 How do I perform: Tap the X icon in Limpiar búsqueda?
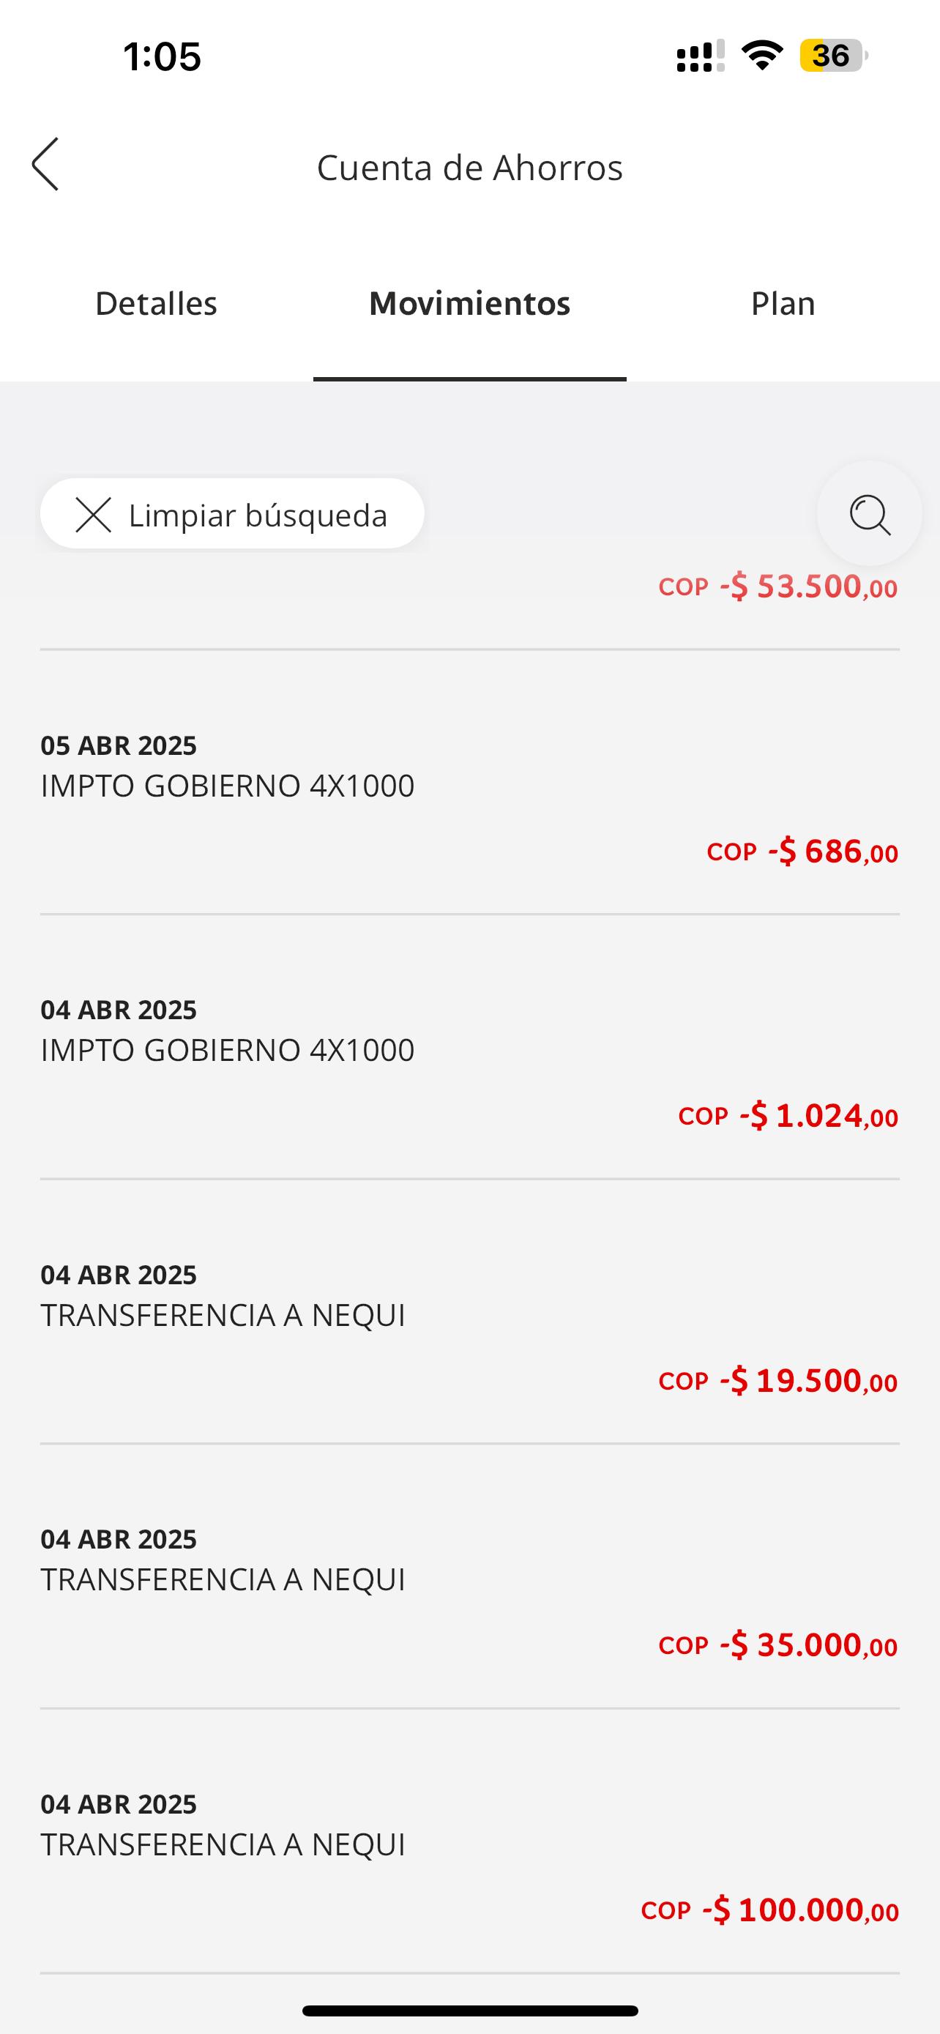[x=93, y=515]
